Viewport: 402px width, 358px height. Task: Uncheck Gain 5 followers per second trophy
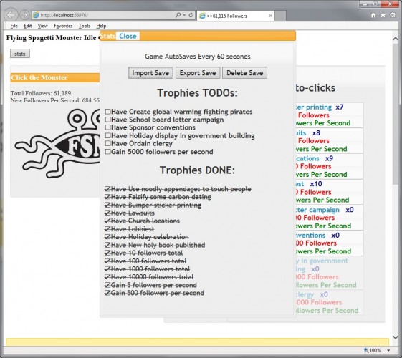coord(107,285)
